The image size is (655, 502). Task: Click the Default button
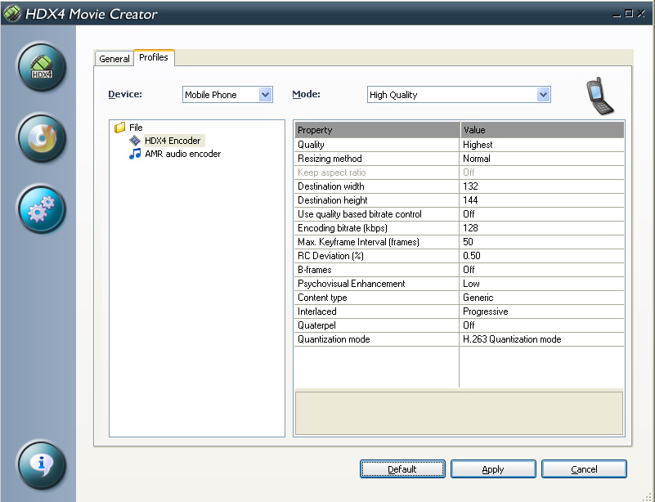(x=402, y=469)
